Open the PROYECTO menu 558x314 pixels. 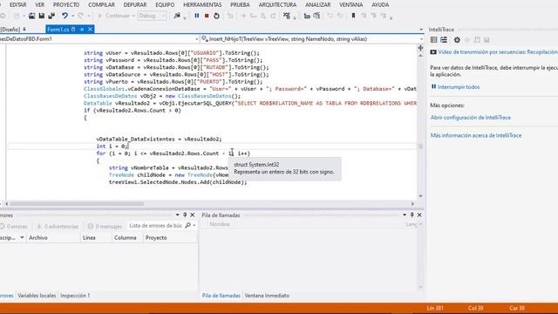66,5
